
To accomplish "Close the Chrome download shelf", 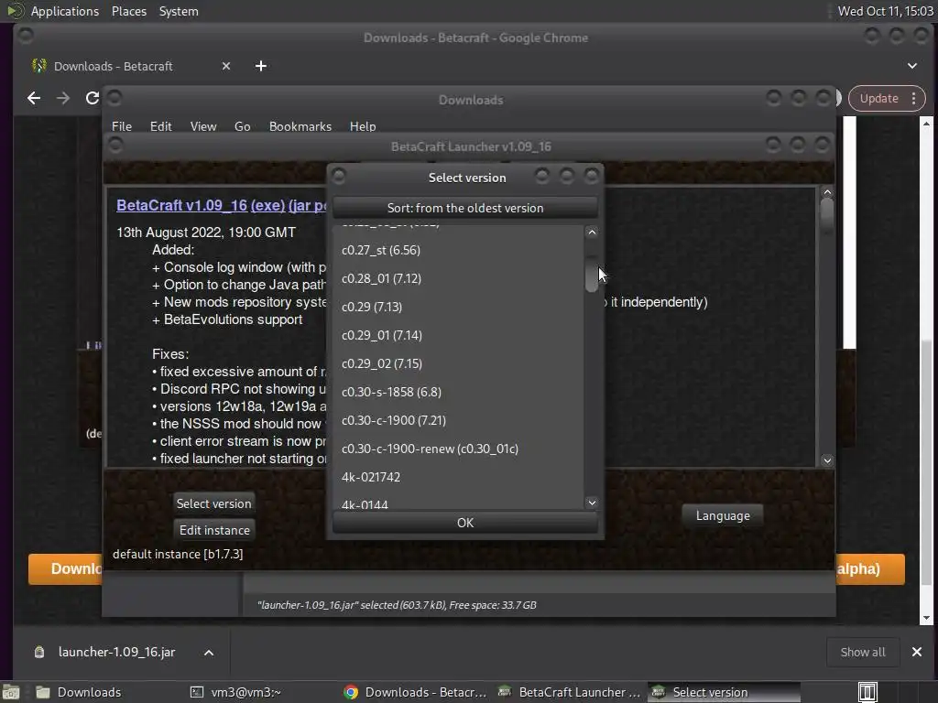I will point(916,652).
